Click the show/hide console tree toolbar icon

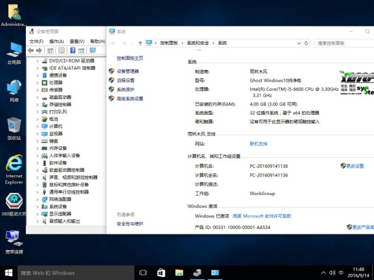(50, 50)
